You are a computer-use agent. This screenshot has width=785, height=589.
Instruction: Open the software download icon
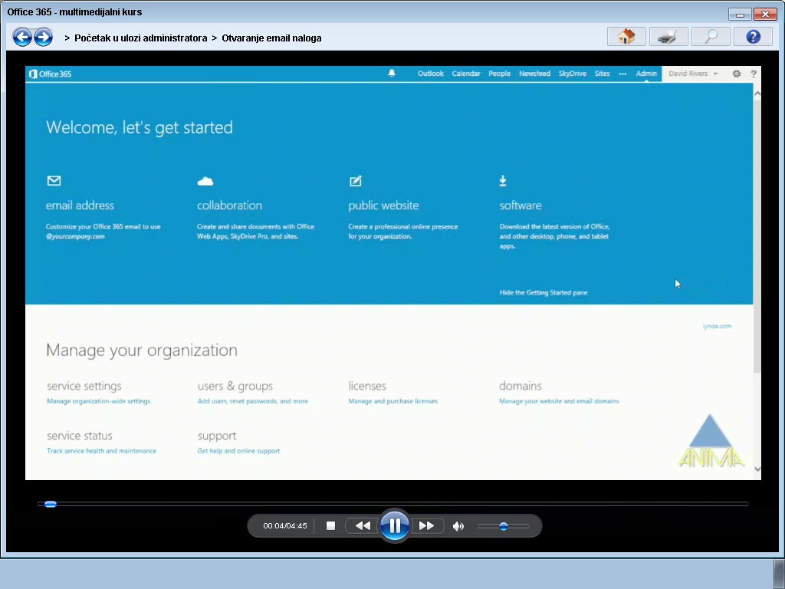tap(503, 181)
